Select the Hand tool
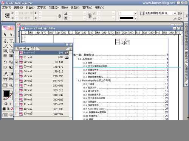The height and width of the screenshot is (141, 189). point(5,85)
